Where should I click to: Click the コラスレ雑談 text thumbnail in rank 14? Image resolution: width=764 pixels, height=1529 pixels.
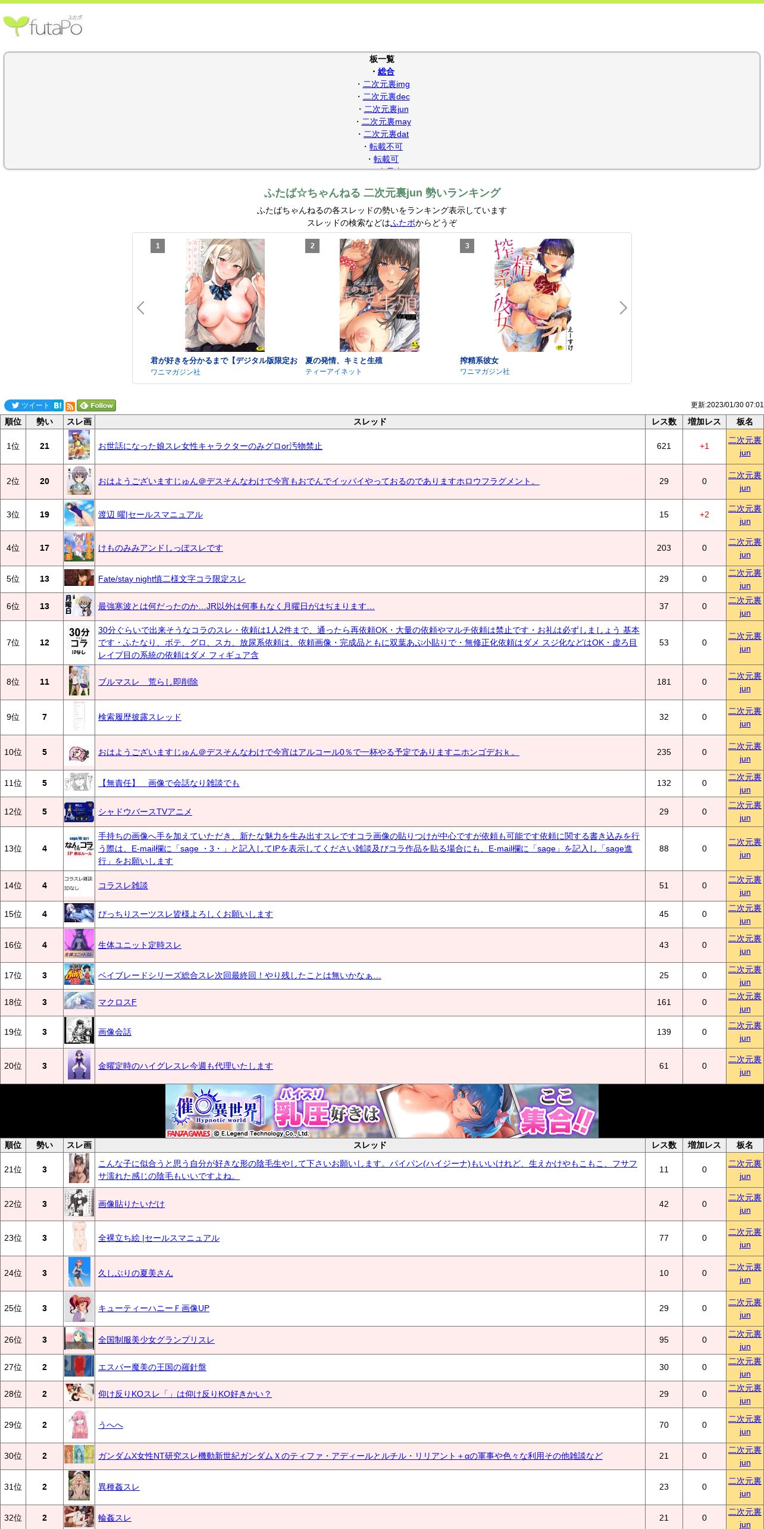[79, 884]
